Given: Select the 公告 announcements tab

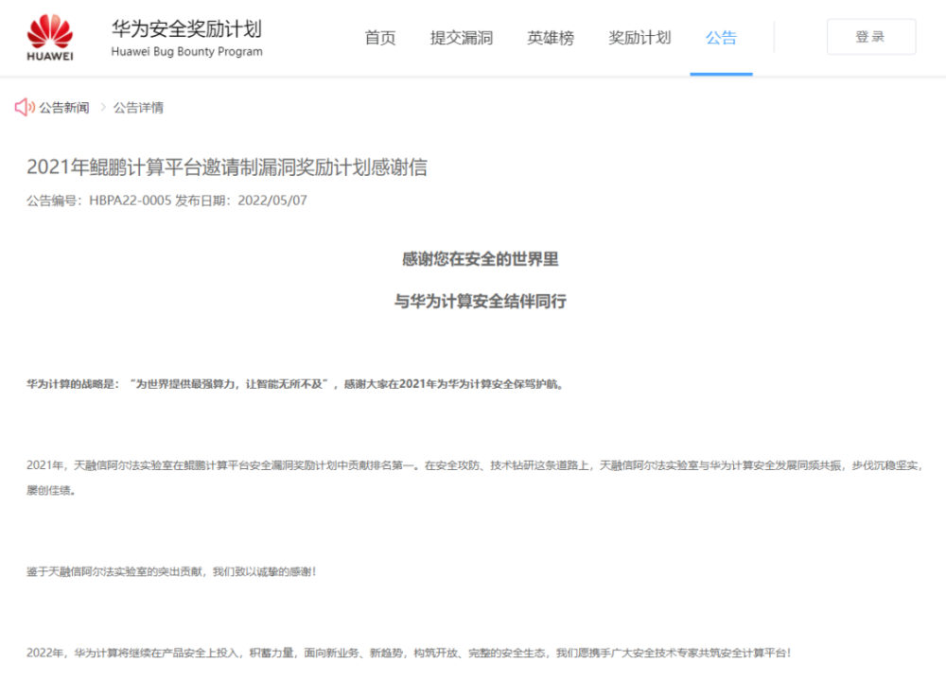Looking at the screenshot, I should point(721,38).
